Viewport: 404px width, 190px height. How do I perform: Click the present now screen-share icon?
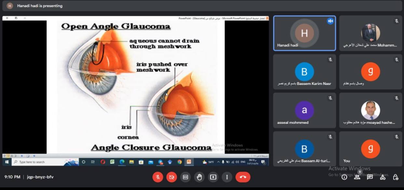click(213, 177)
